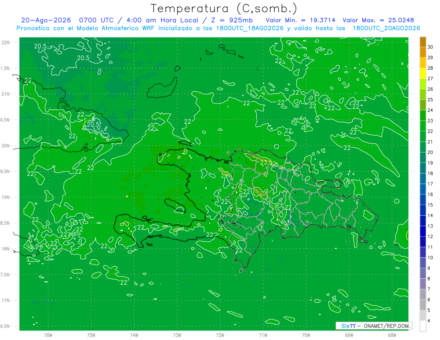Select the valid-until time "1800UTC_20AGO2026"
The width and height of the screenshot is (440, 340).
click(x=386, y=28)
